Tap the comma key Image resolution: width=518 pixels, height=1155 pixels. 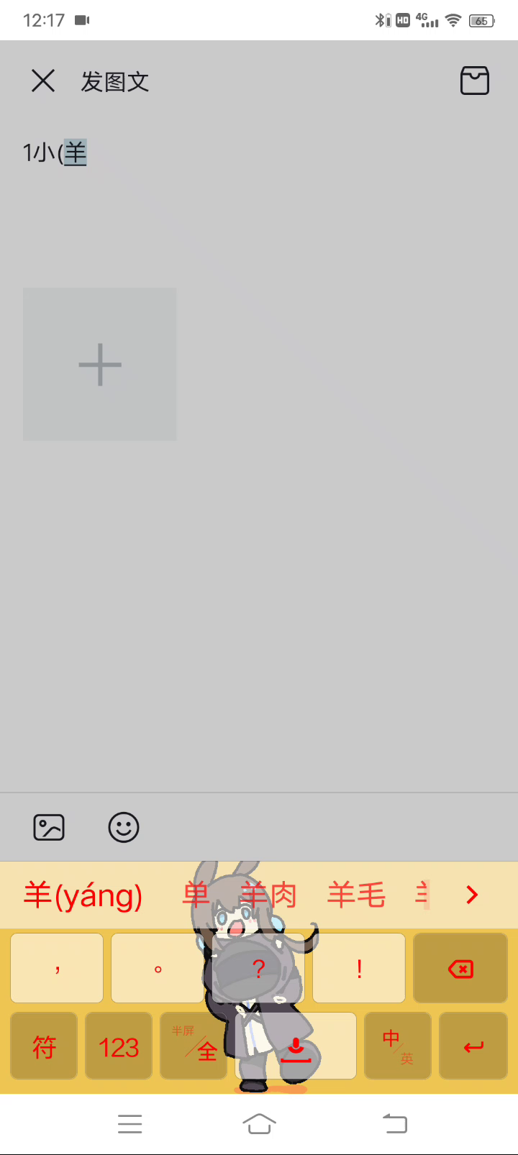tap(57, 968)
